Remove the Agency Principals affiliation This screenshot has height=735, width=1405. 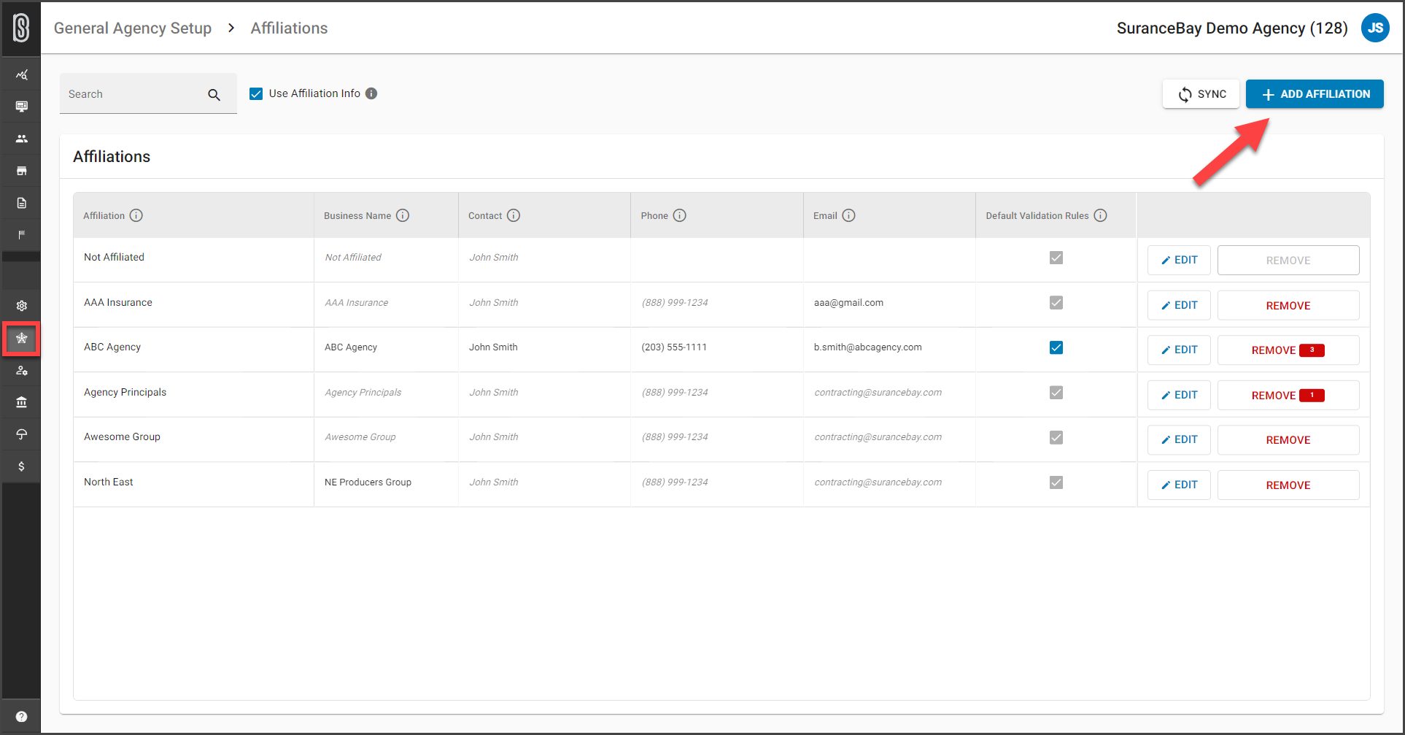tap(1288, 395)
